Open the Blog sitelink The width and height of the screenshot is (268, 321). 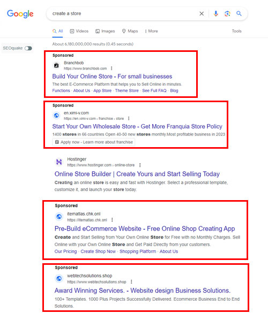pos(174,91)
